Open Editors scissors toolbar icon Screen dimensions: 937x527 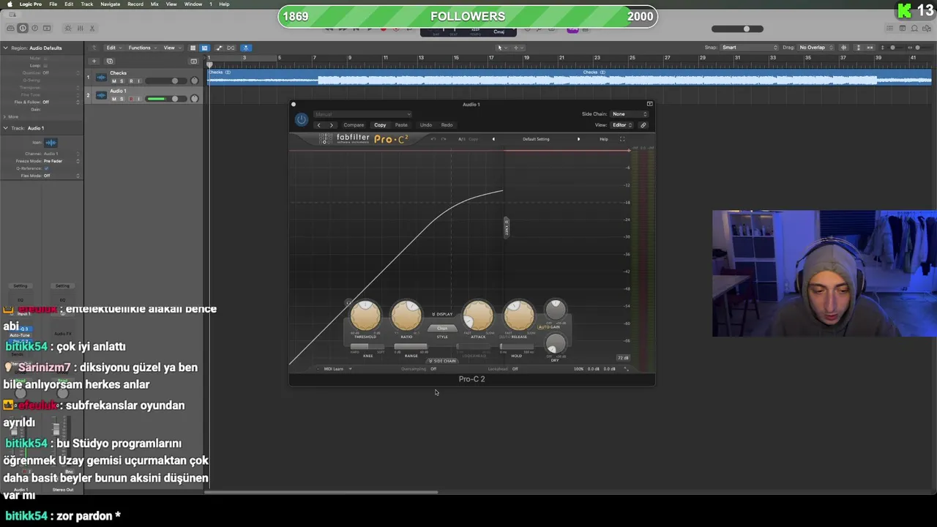(x=92, y=29)
